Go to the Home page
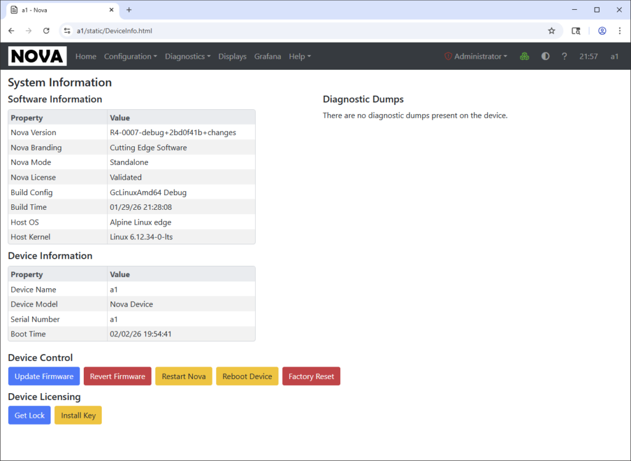 click(x=86, y=56)
